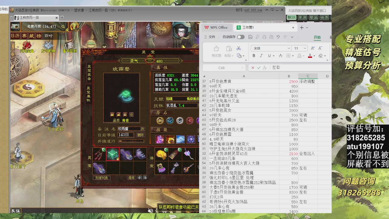Viewport: 389px width, 219px height.
Task: Toggle the first lock icon under item
Action: coord(112,114)
